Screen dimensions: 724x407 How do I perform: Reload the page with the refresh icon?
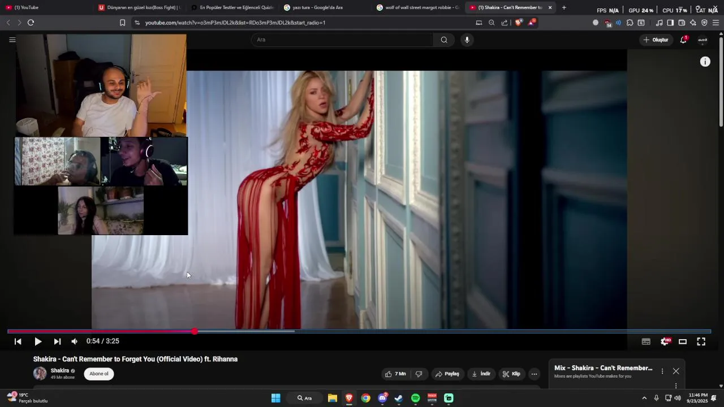[31, 23]
